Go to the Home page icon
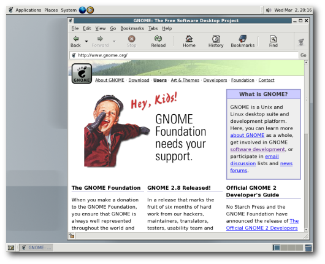 [189, 39]
